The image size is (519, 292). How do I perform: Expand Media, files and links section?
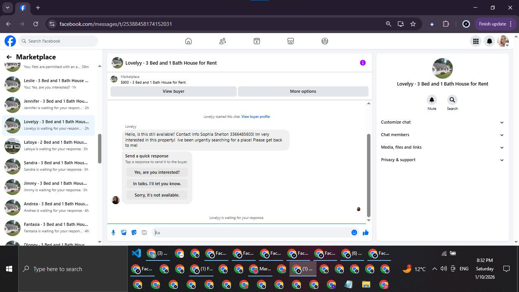(443, 147)
